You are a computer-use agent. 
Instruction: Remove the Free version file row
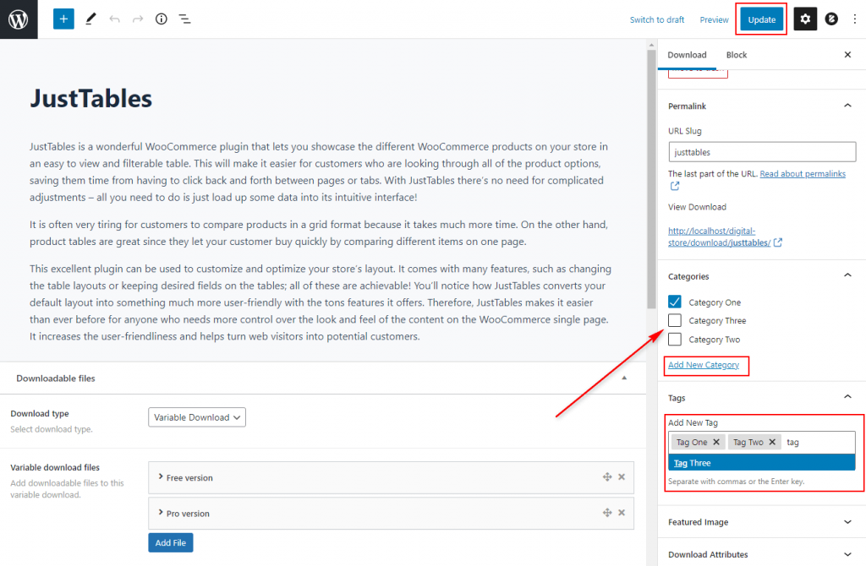click(x=622, y=477)
